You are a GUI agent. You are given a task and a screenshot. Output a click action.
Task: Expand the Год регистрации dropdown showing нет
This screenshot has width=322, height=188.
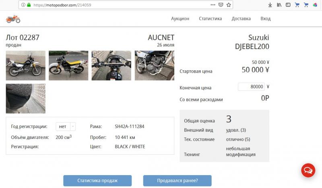66,127
